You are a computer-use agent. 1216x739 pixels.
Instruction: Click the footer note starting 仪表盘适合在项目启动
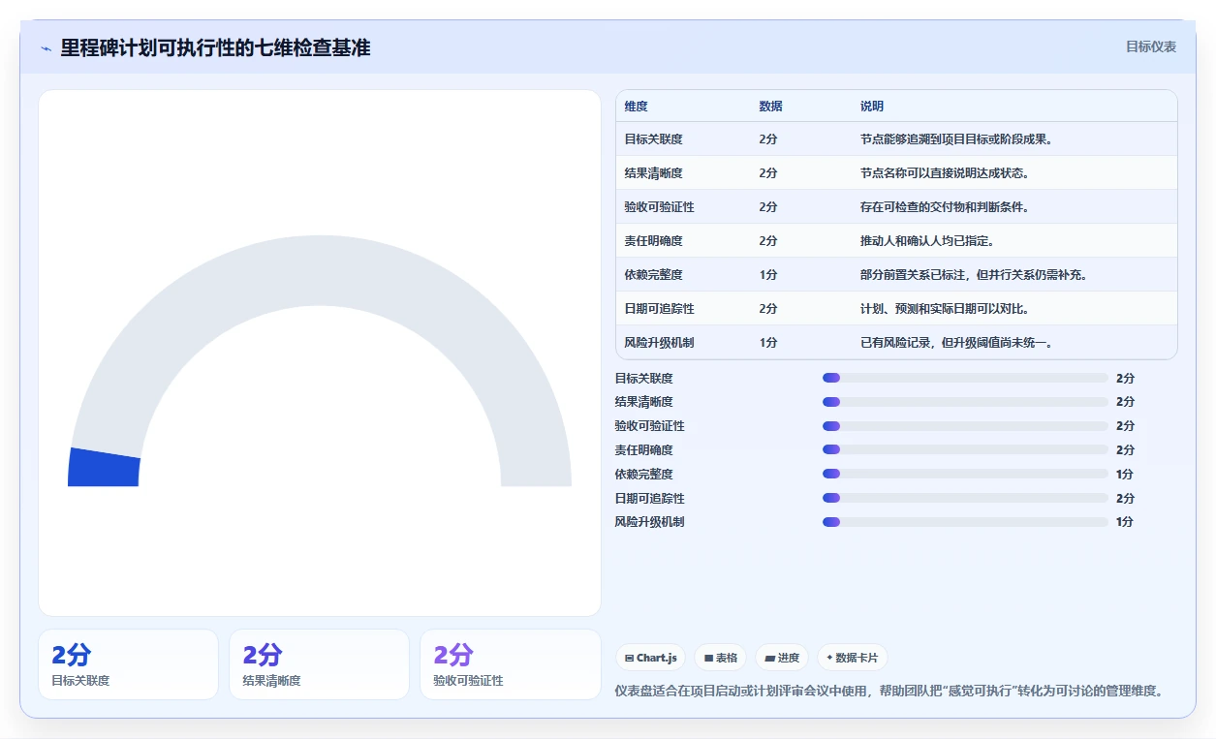pyautogui.click(x=889, y=691)
